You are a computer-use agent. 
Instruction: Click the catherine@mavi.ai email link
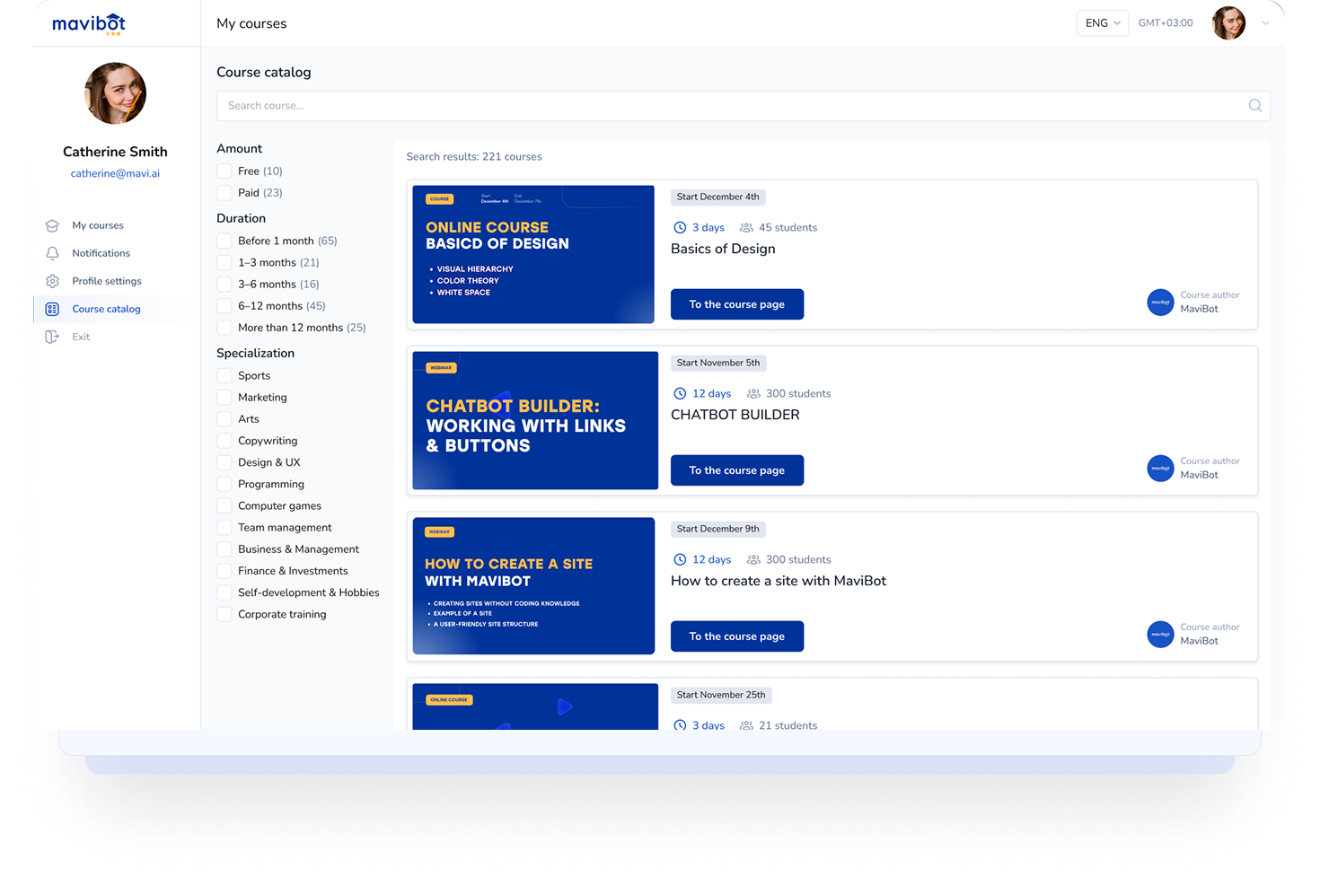coord(115,174)
